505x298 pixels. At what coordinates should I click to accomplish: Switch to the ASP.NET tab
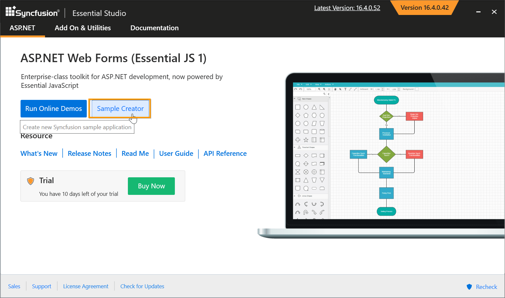point(23,28)
